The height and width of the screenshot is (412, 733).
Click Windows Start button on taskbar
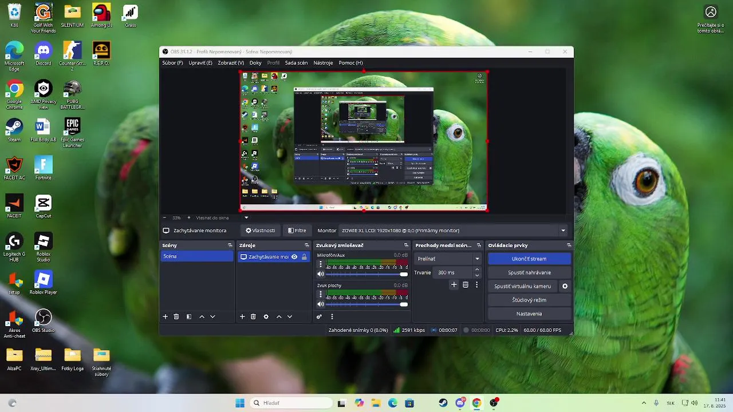point(240,403)
